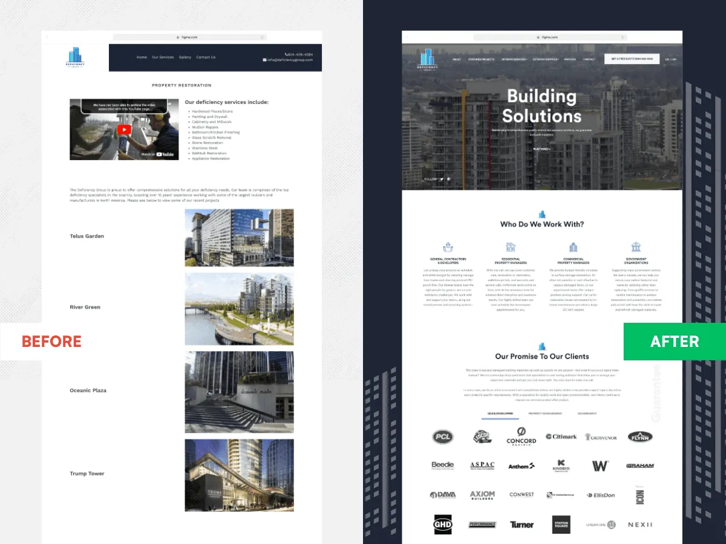This screenshot has height=544, width=726.
Task: Click the info@deficiencygroup.com email link
Action: [290, 60]
